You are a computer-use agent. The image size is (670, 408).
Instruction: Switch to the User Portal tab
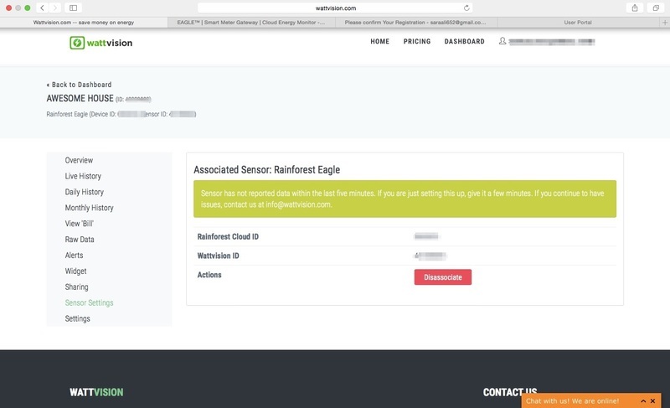pos(578,23)
